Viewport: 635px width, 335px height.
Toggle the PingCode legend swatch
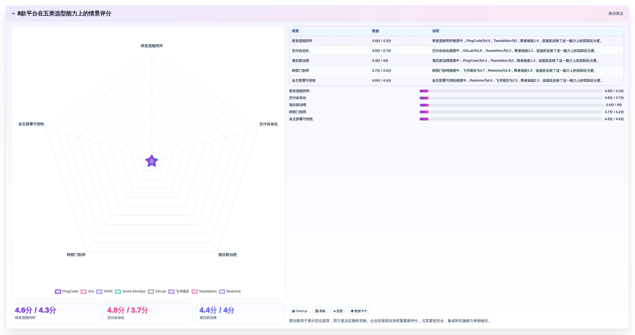point(58,291)
